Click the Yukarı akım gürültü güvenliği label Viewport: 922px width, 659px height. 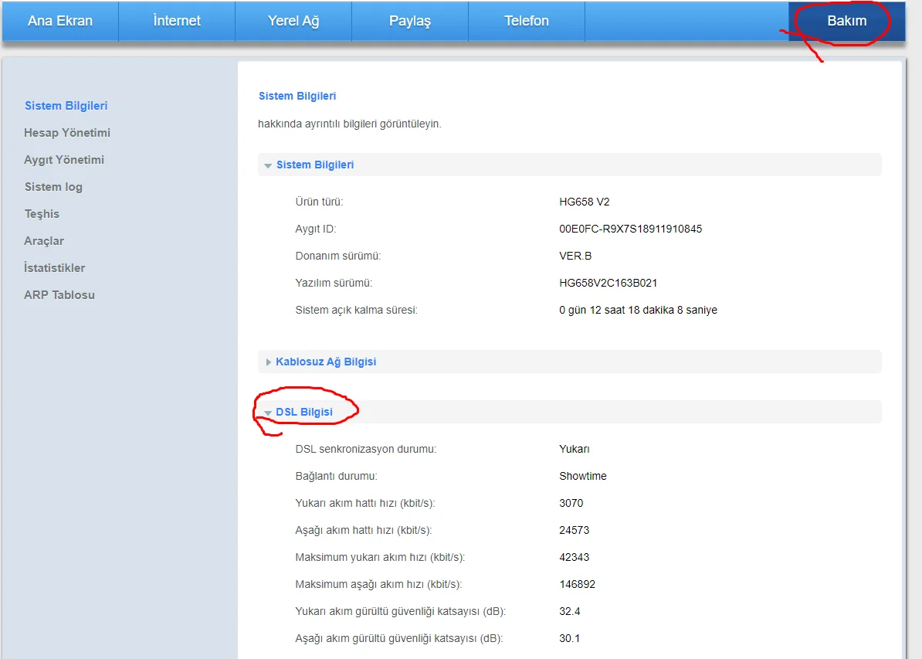401,611
